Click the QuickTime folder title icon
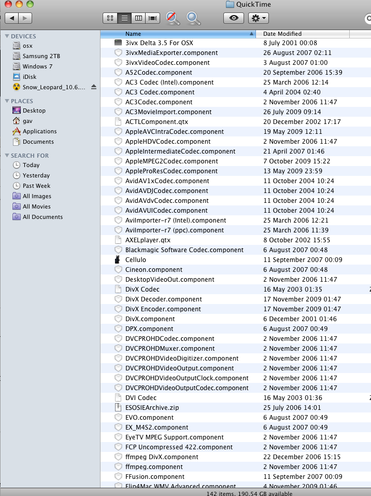Image resolution: width=371 pixels, height=496 pixels. point(230,5)
